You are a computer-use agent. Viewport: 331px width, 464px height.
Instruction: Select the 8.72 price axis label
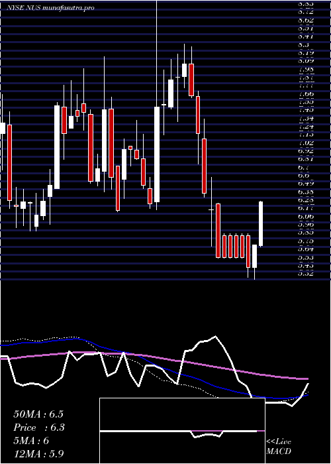(306, 13)
